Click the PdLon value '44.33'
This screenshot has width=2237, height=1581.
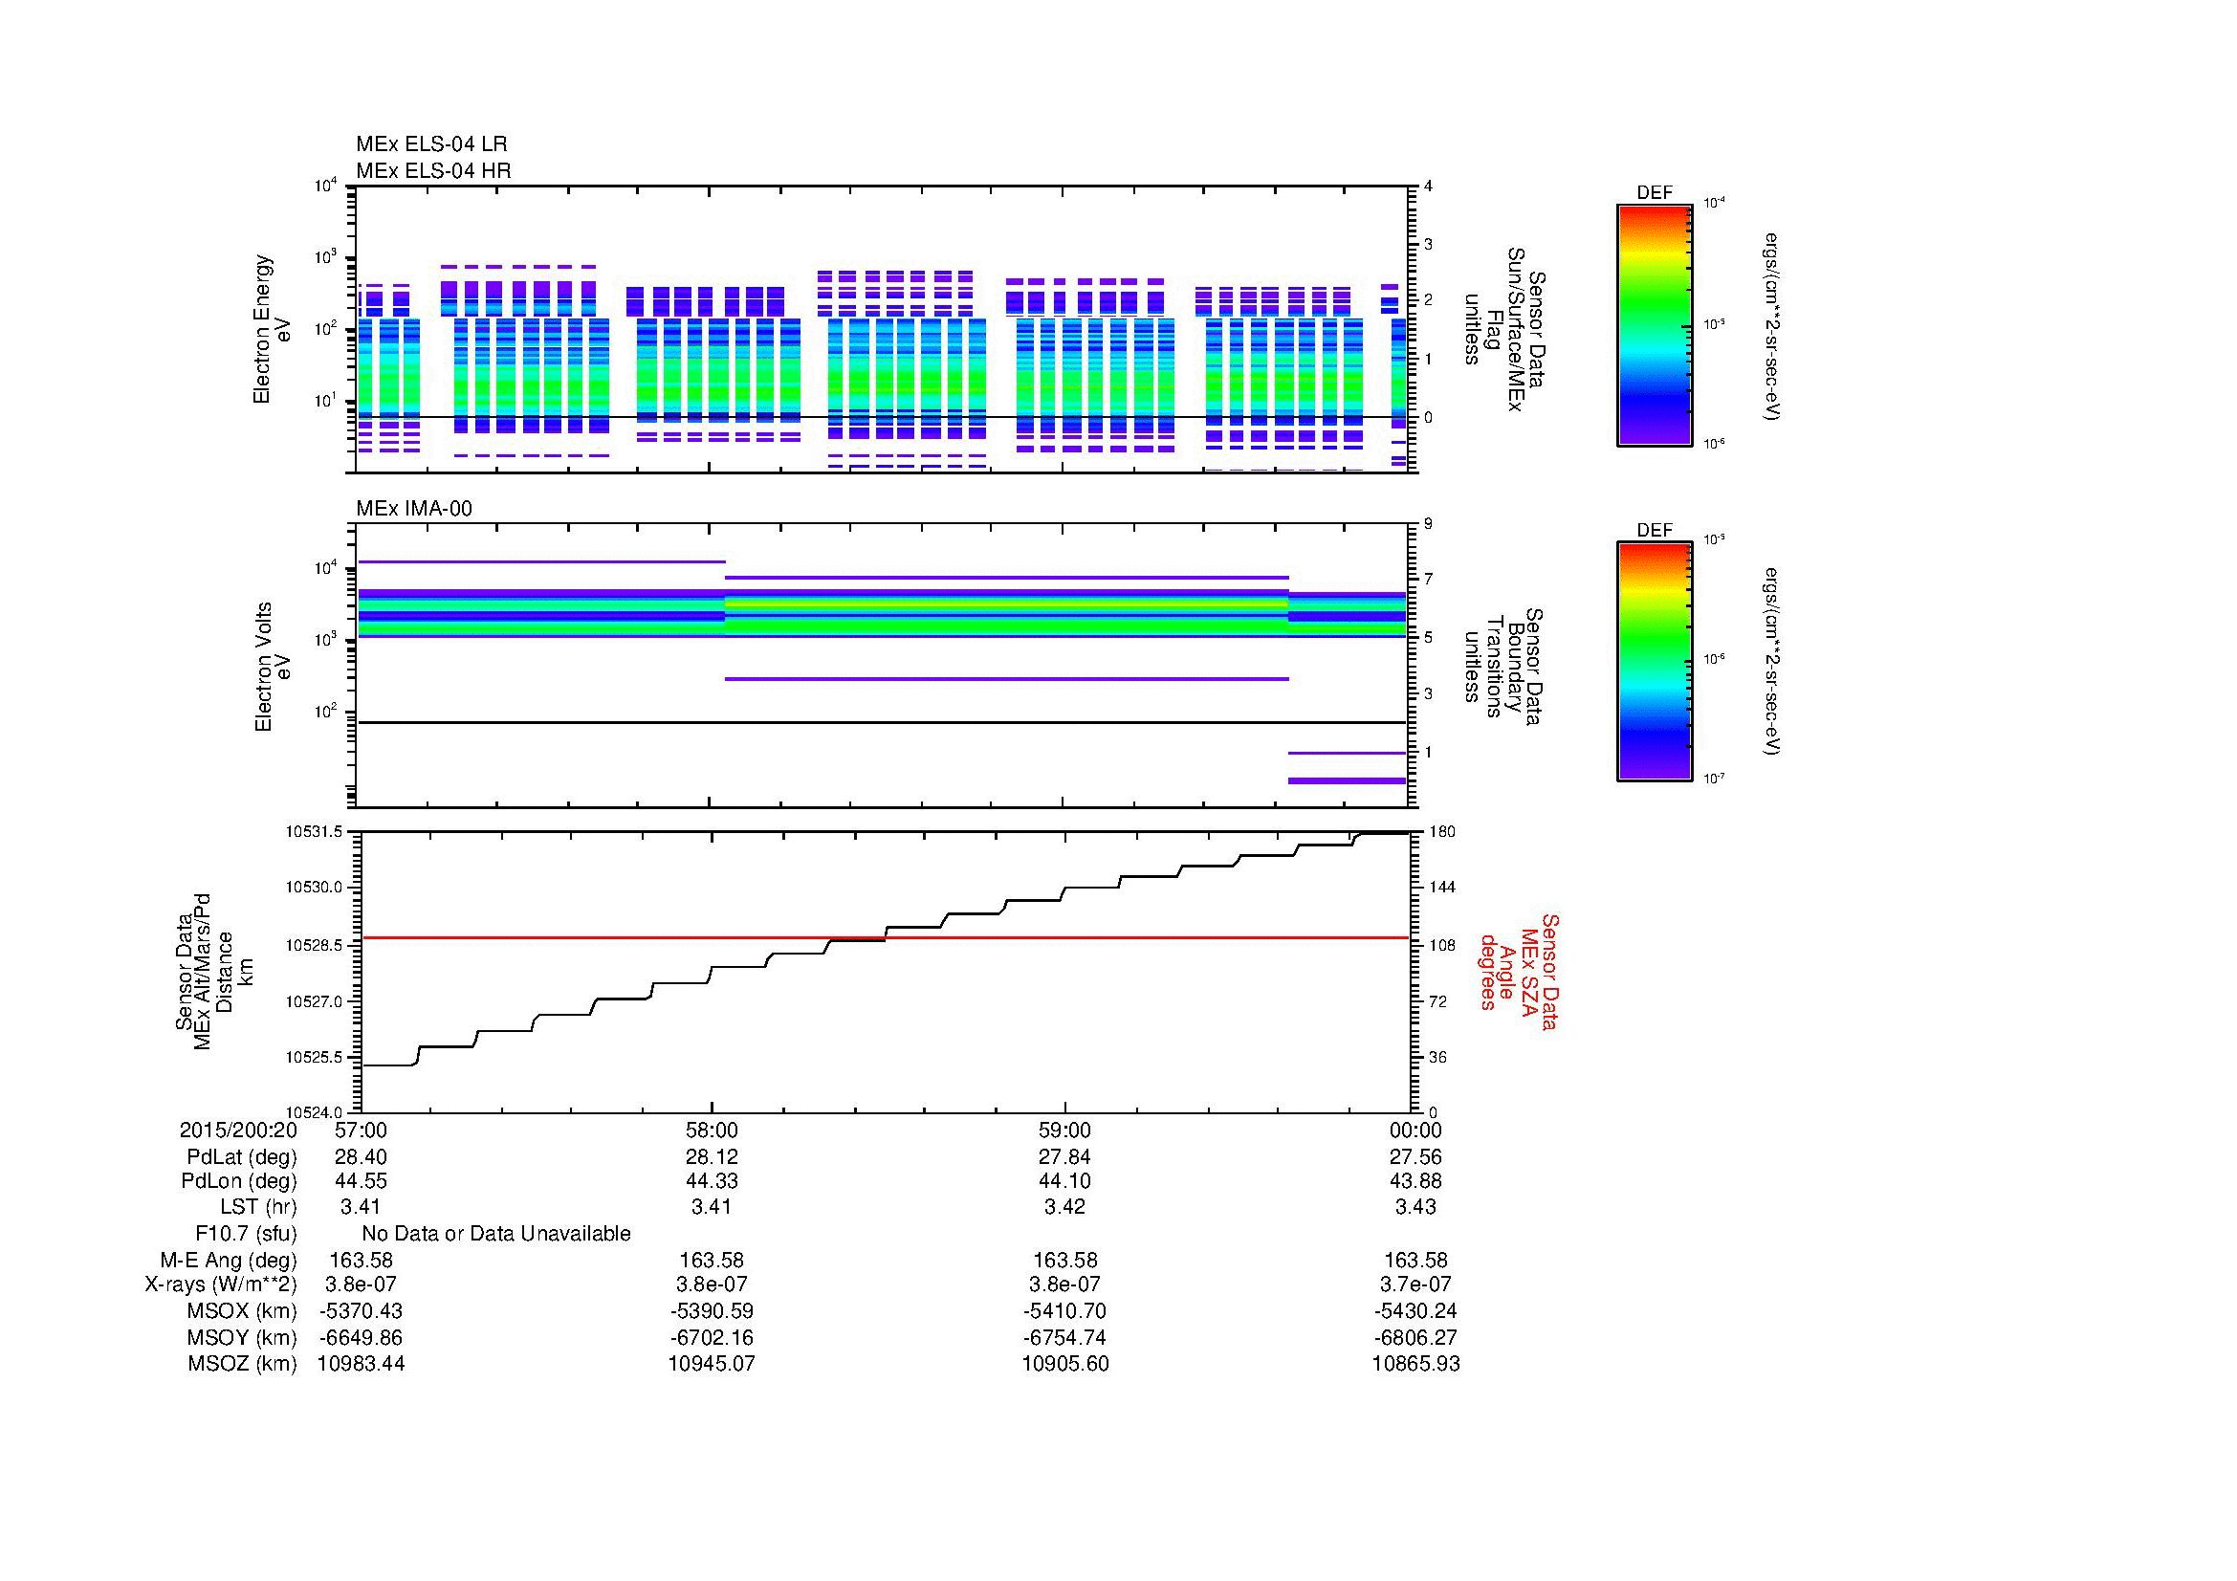point(713,1181)
